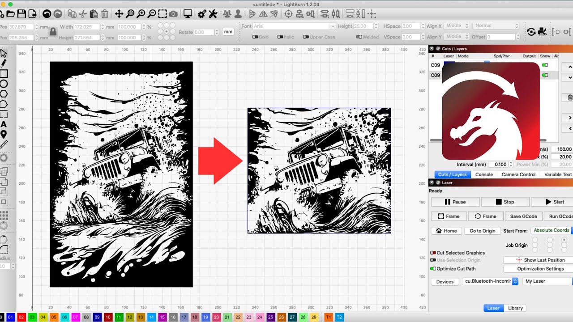Switch to Cuts / Layers tab
Screen dimensions: 573x322
point(452,174)
